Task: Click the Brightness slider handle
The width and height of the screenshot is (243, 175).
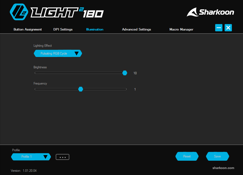Action: [x=125, y=73]
